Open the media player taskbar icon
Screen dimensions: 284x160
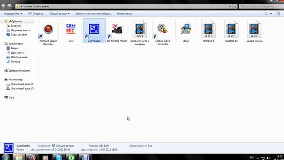[x=45, y=157]
